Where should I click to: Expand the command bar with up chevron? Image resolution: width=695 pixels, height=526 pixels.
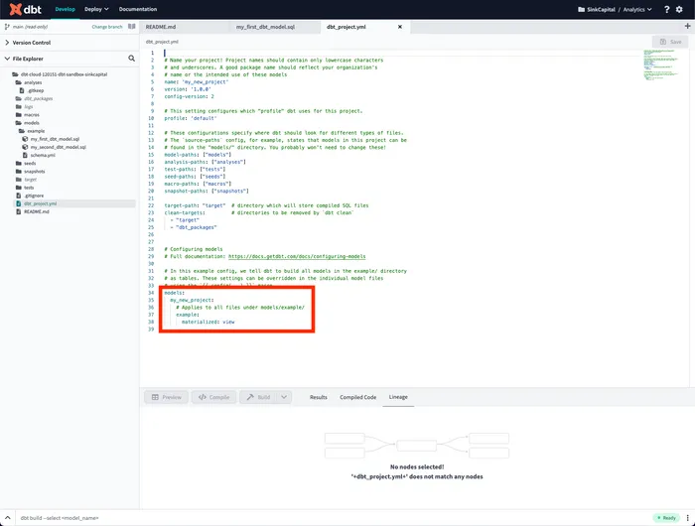click(8, 518)
